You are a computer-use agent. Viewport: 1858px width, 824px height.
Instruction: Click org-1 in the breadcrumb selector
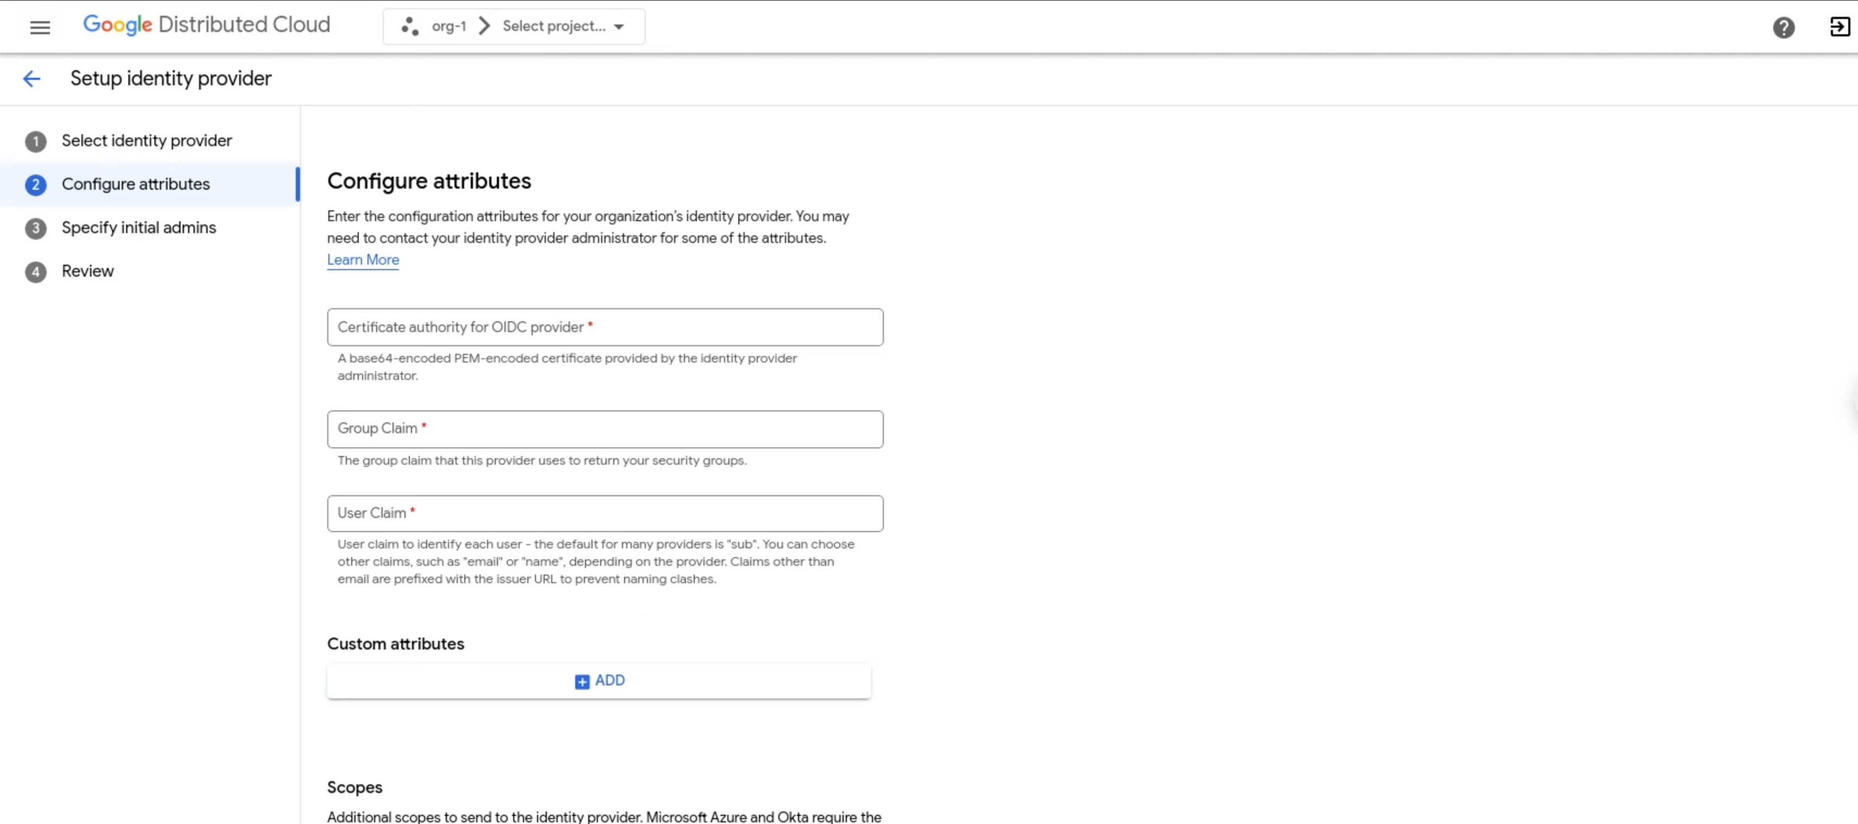(x=448, y=27)
